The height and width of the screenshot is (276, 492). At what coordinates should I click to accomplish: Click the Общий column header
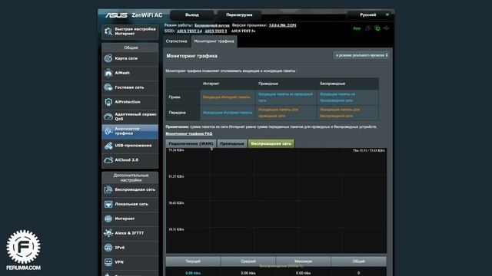(x=358, y=261)
